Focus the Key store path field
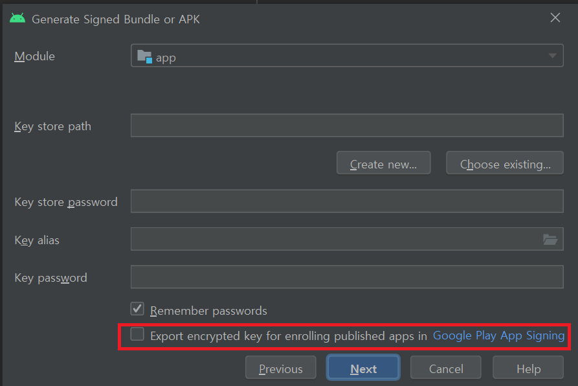The height and width of the screenshot is (386, 578). click(347, 126)
